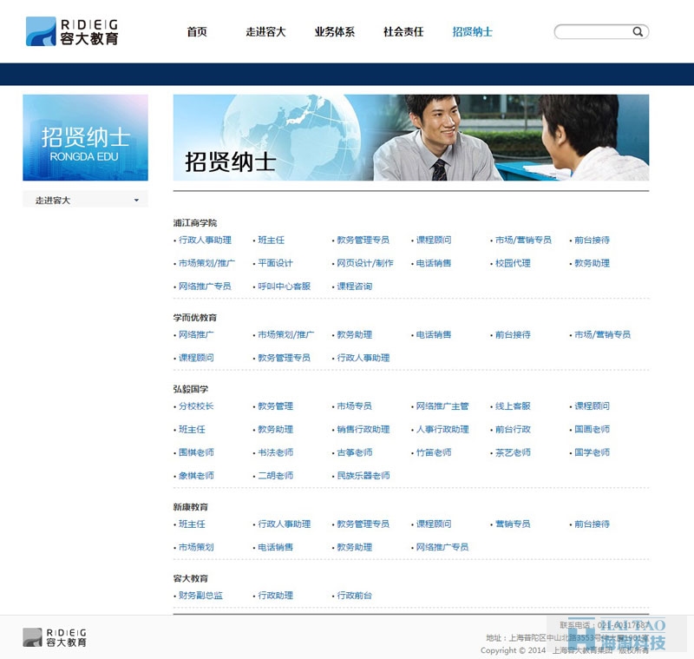Open 电话销售 under 浦江商学院
The height and width of the screenshot is (659, 694).
[433, 263]
